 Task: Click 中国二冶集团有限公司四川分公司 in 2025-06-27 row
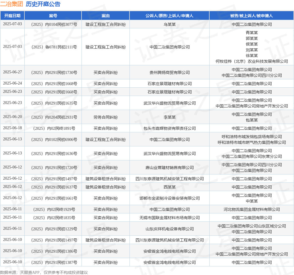(x=252, y=75)
